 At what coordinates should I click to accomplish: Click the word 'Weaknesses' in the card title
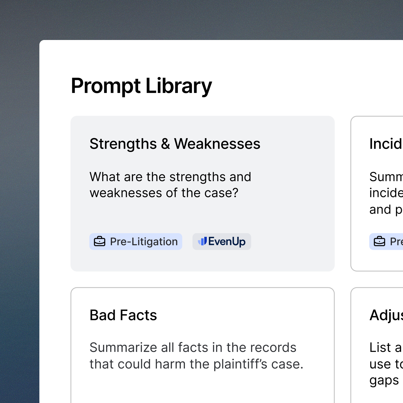[217, 144]
